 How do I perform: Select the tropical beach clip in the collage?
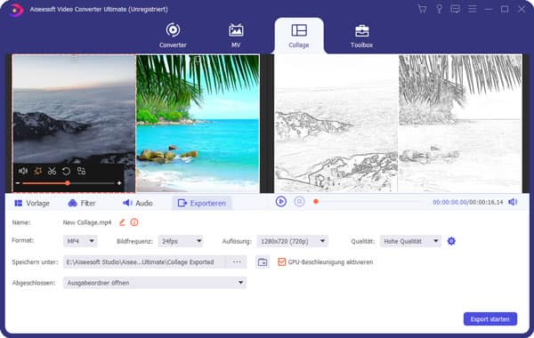pos(198,124)
